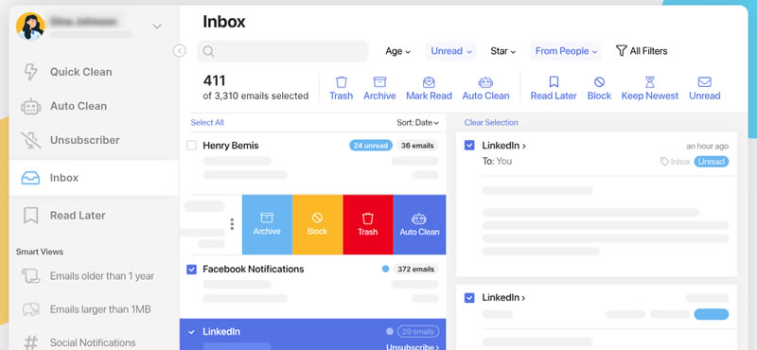The height and width of the screenshot is (350, 757).
Task: Expand the account menu chevron
Action: (x=157, y=26)
